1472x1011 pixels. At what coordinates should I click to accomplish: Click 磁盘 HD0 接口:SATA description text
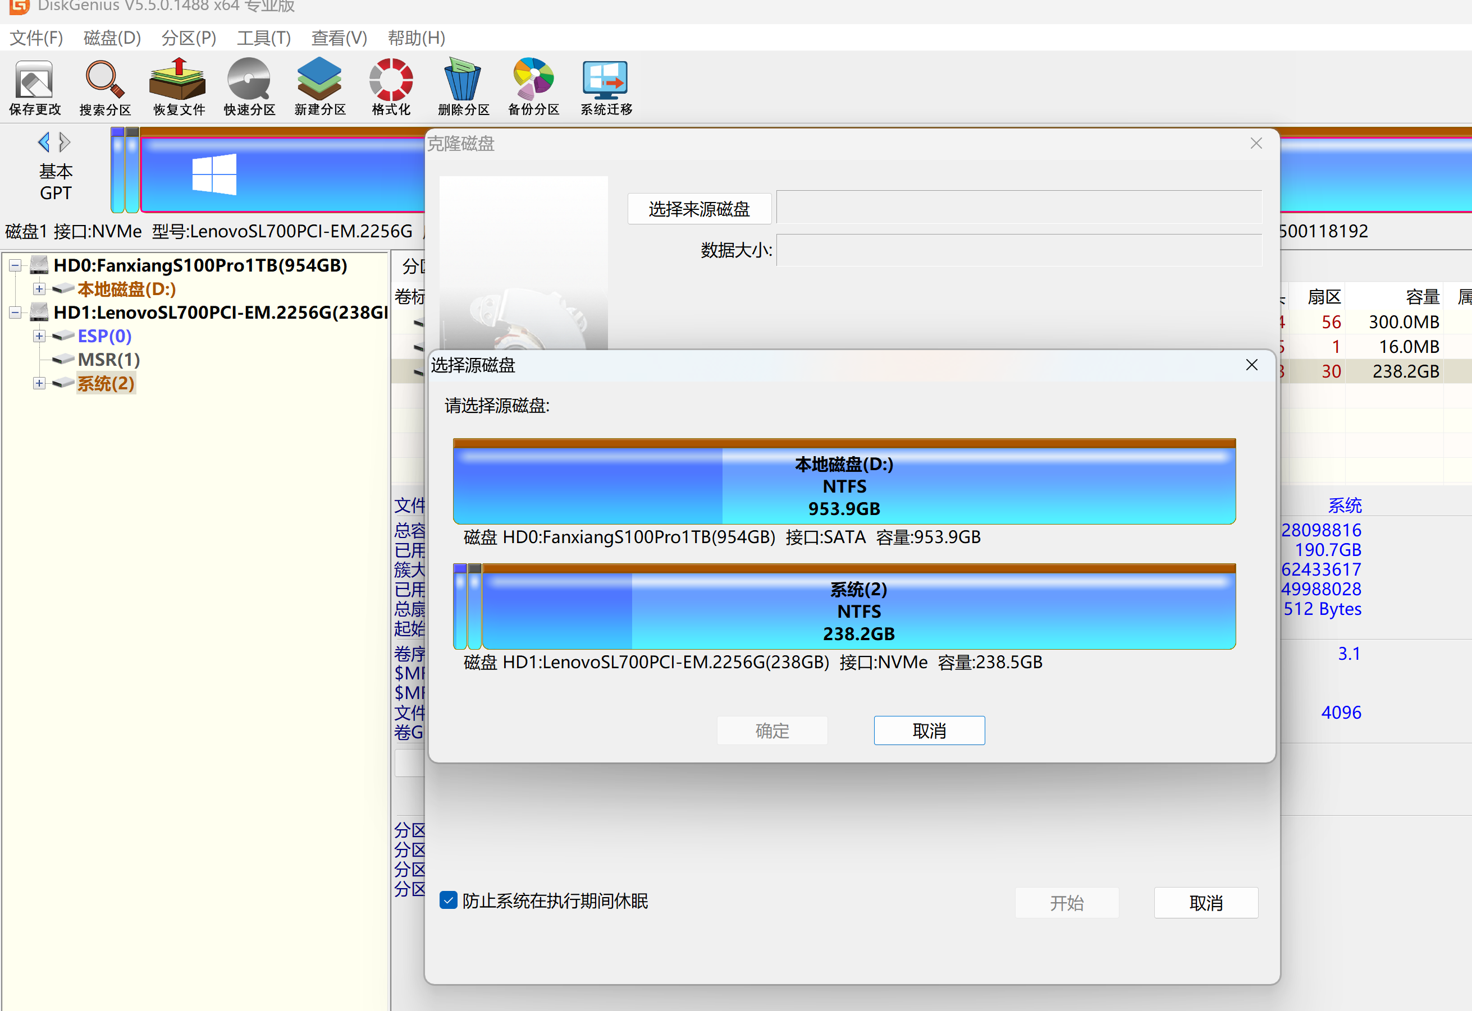pyautogui.click(x=722, y=537)
